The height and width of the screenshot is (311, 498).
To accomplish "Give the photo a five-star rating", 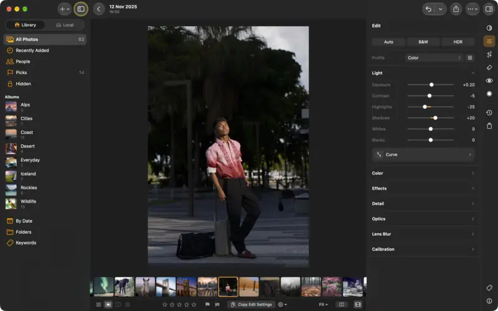I will point(194,305).
